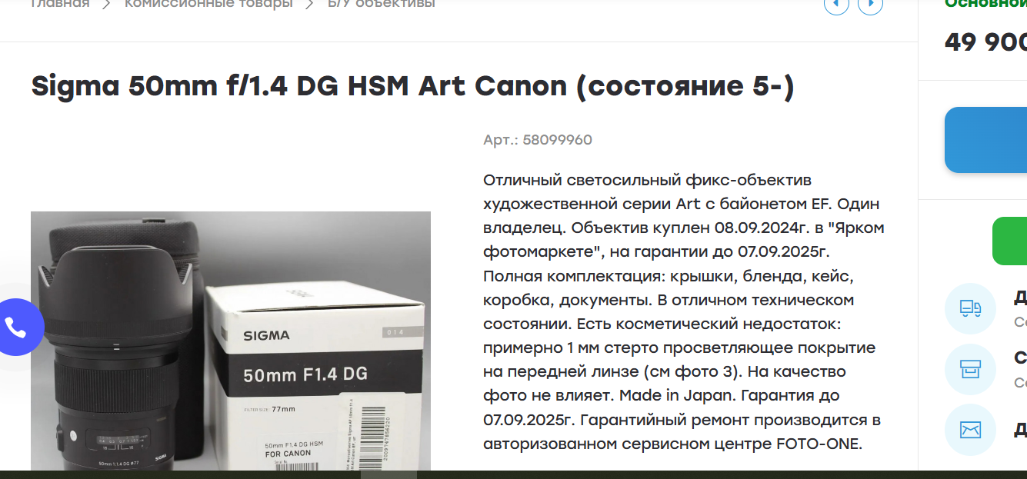
Task: Click the delivery truck icon
Action: click(970, 308)
